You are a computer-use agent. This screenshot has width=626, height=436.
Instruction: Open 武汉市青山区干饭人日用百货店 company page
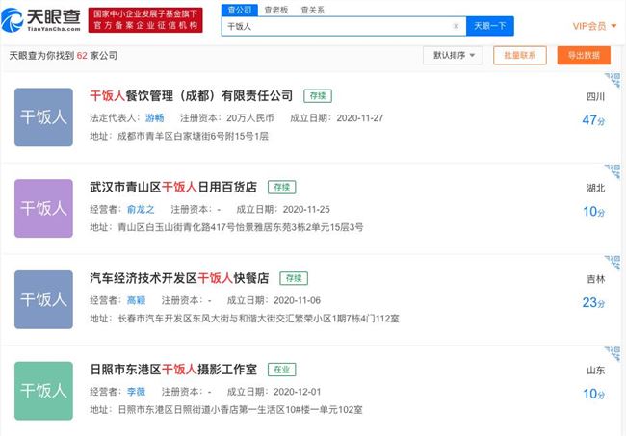(173, 187)
